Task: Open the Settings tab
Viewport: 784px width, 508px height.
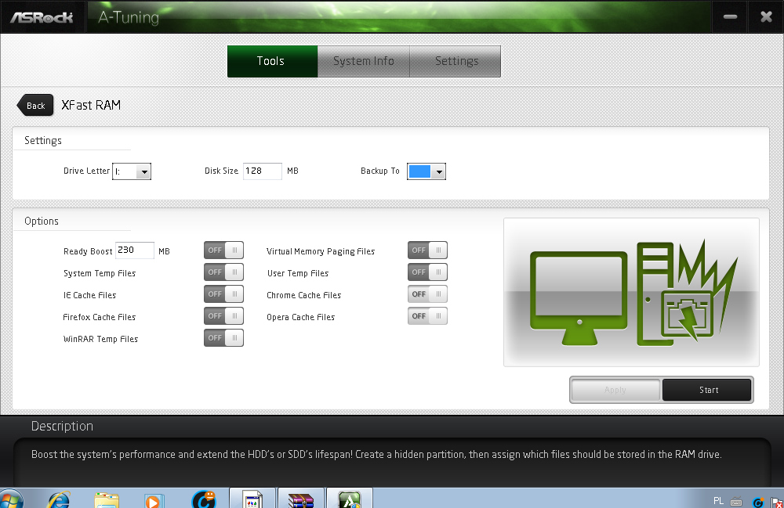Action: click(455, 61)
